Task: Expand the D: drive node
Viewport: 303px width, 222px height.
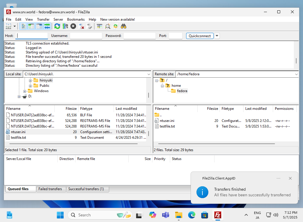Action: [19, 97]
